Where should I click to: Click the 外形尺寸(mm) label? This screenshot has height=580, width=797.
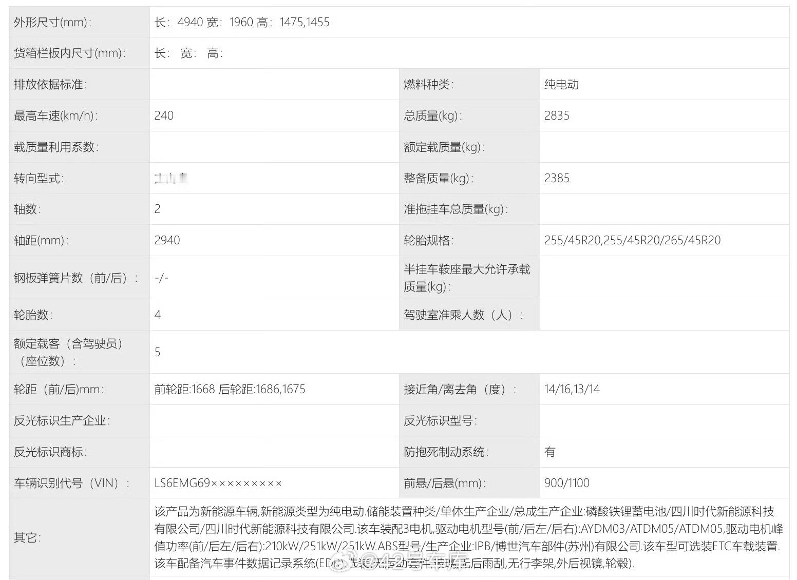coord(52,22)
